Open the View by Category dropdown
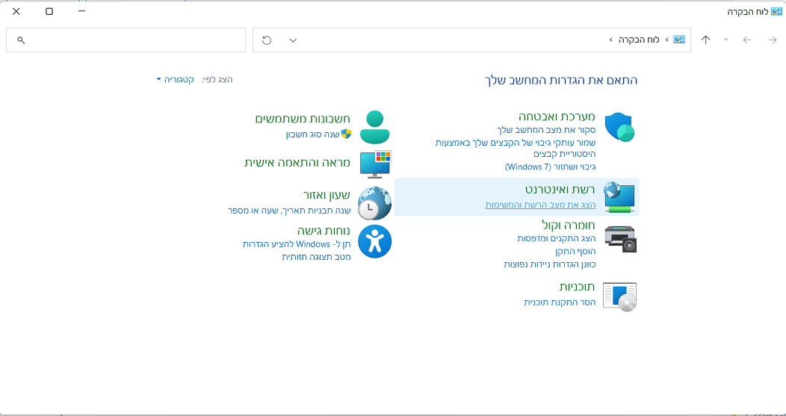The width and height of the screenshot is (786, 416). pyautogui.click(x=175, y=79)
